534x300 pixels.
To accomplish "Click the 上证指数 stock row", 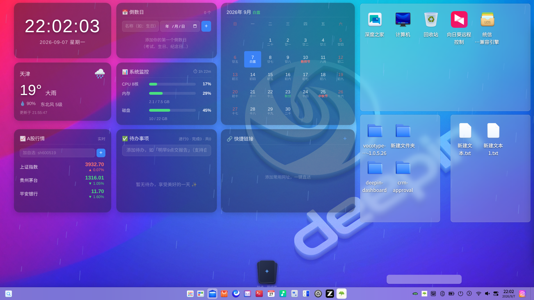I will 63,167.
